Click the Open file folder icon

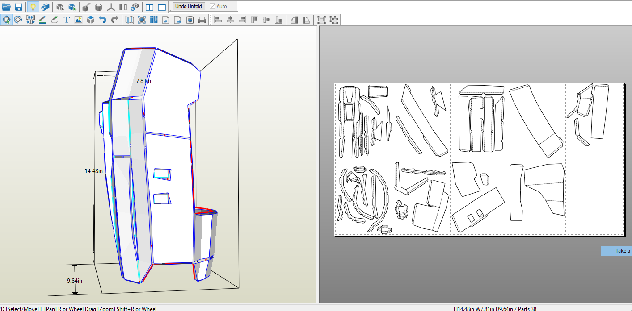pos(6,7)
